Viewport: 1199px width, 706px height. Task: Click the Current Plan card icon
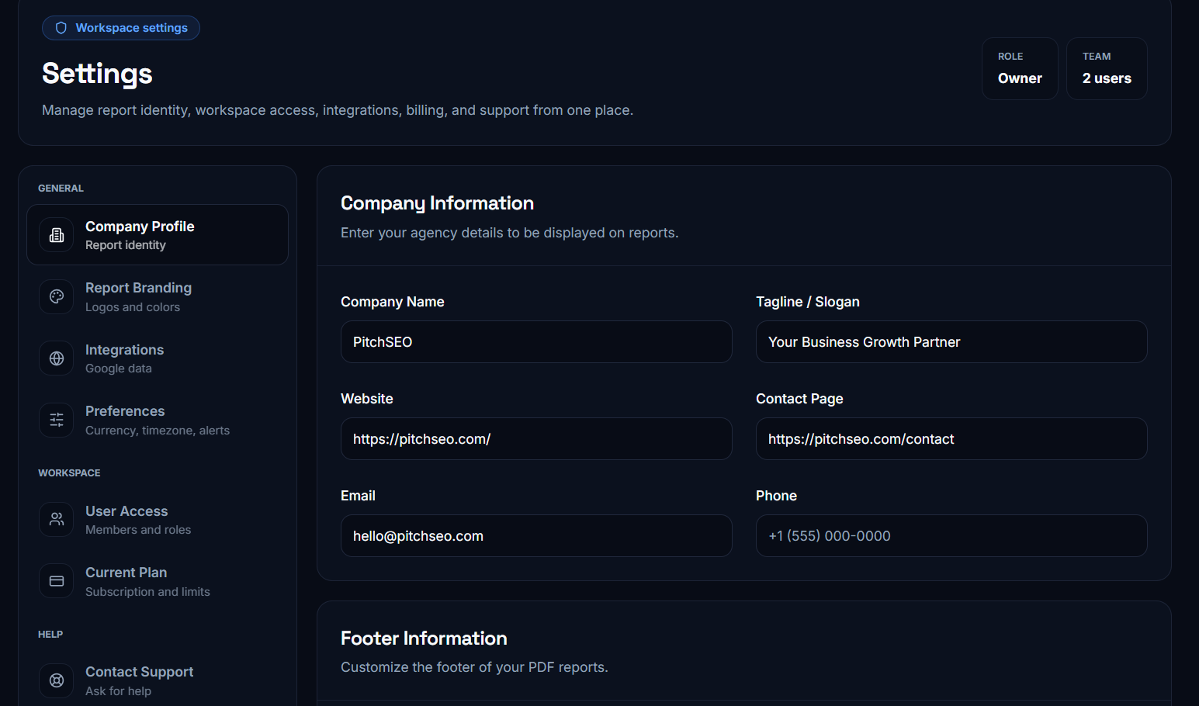point(57,581)
